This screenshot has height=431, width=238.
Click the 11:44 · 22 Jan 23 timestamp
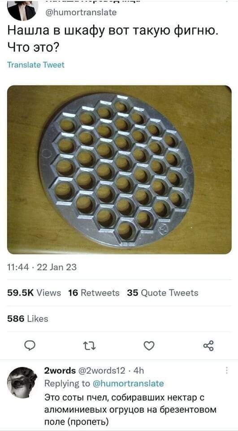point(42,267)
